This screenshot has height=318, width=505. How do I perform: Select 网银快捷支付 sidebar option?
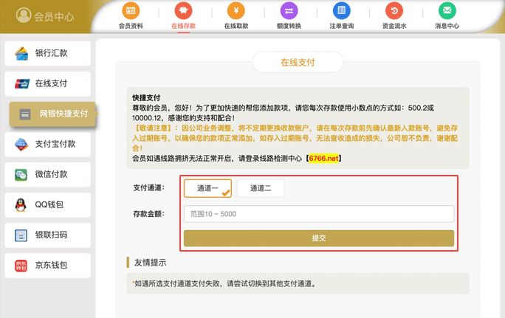[x=52, y=114]
